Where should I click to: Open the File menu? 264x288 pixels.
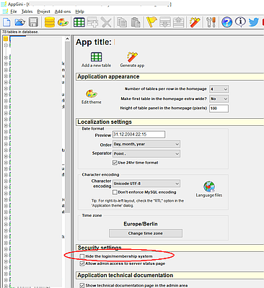[x=14, y=12]
